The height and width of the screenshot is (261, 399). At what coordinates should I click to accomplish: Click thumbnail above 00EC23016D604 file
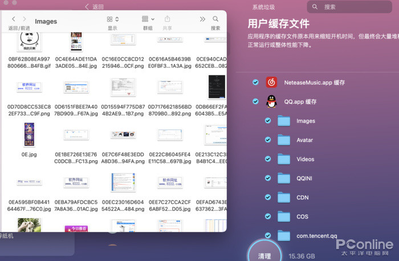pyautogui.click(x=123, y=182)
